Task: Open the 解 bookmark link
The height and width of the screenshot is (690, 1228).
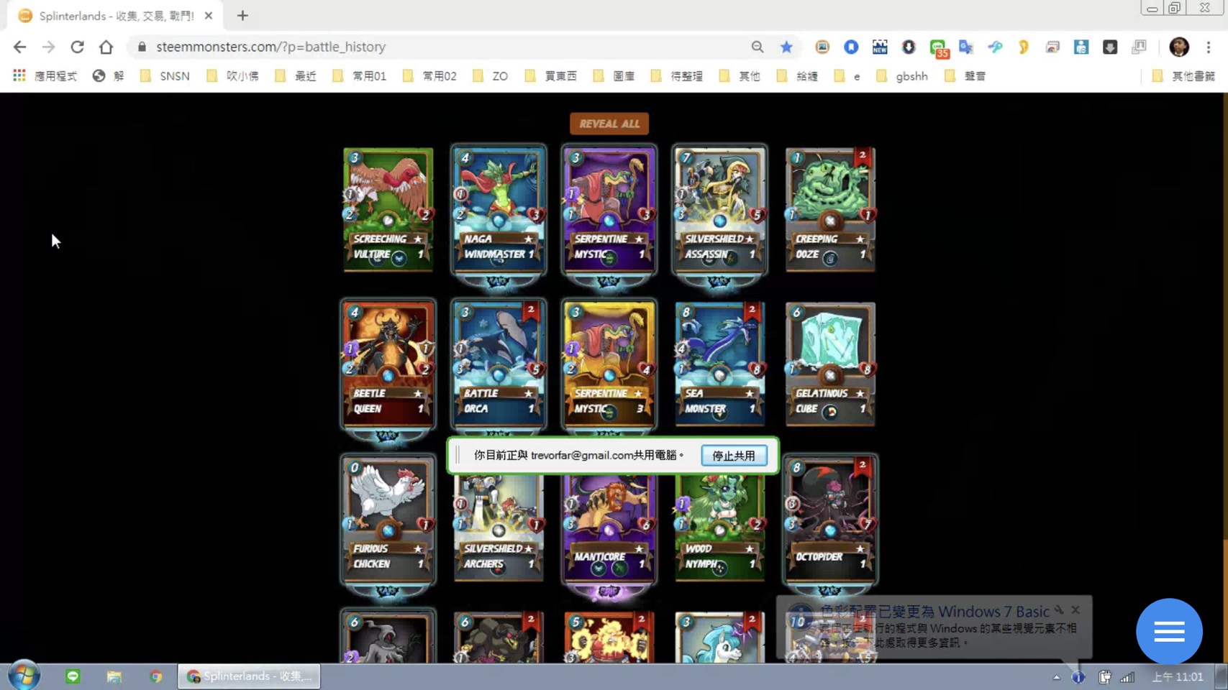Action: (108, 76)
